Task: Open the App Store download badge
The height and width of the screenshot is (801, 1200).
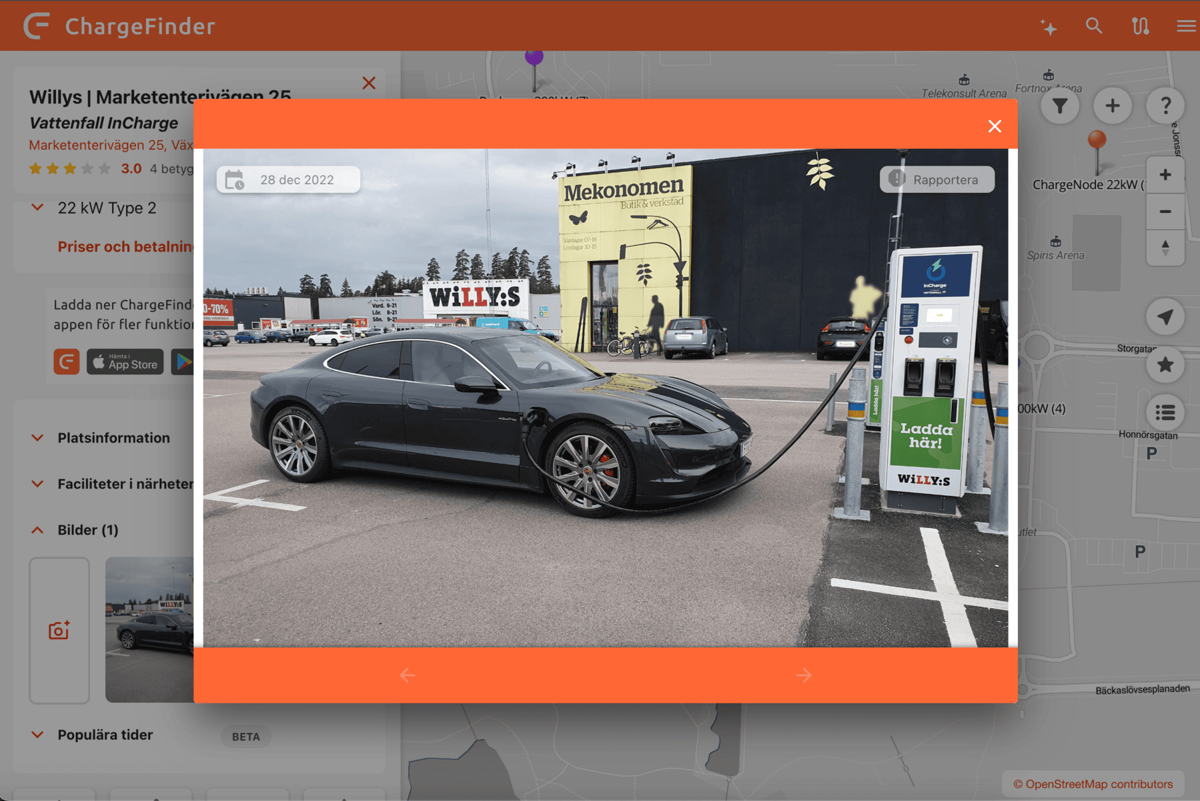Action: [x=125, y=362]
